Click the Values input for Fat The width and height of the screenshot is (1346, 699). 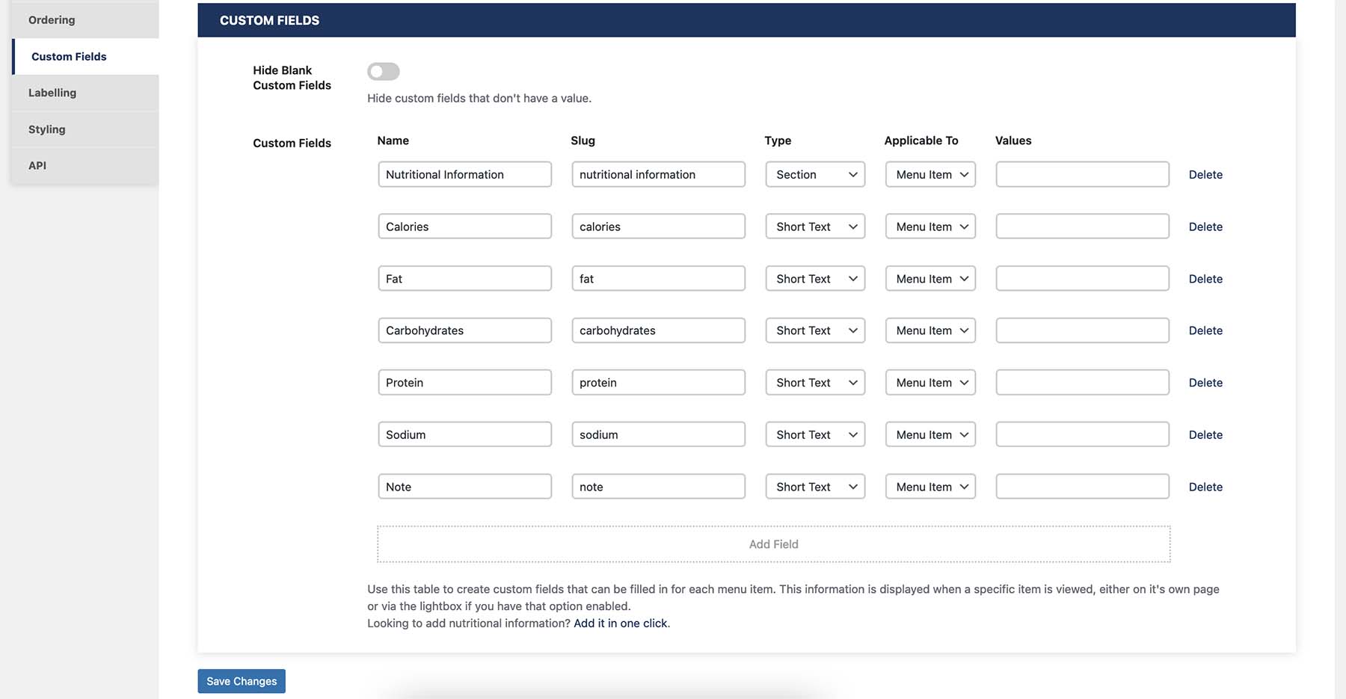coord(1081,278)
